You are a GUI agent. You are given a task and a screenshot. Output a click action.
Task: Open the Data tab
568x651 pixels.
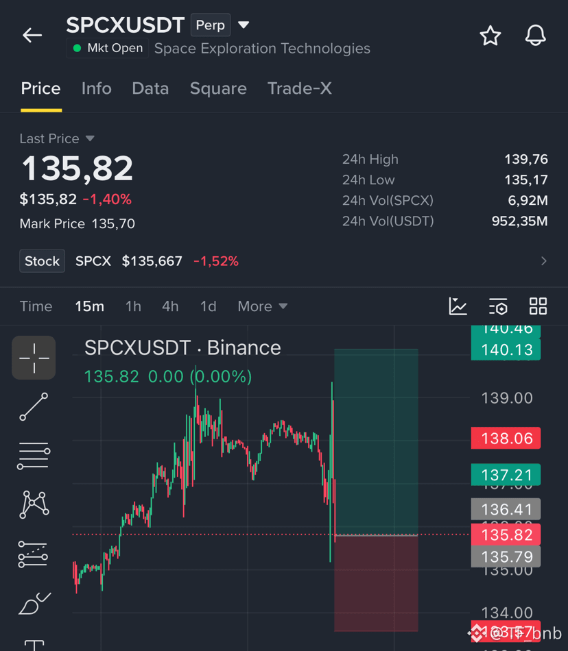click(150, 88)
